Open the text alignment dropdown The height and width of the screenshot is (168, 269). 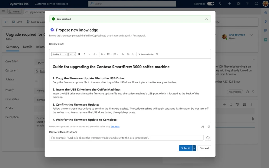point(103,54)
